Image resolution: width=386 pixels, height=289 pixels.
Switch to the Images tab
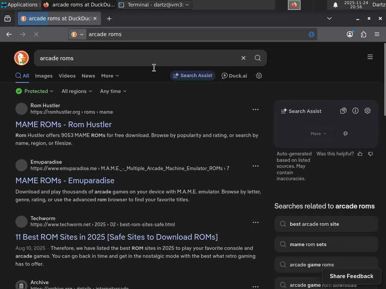click(44, 76)
